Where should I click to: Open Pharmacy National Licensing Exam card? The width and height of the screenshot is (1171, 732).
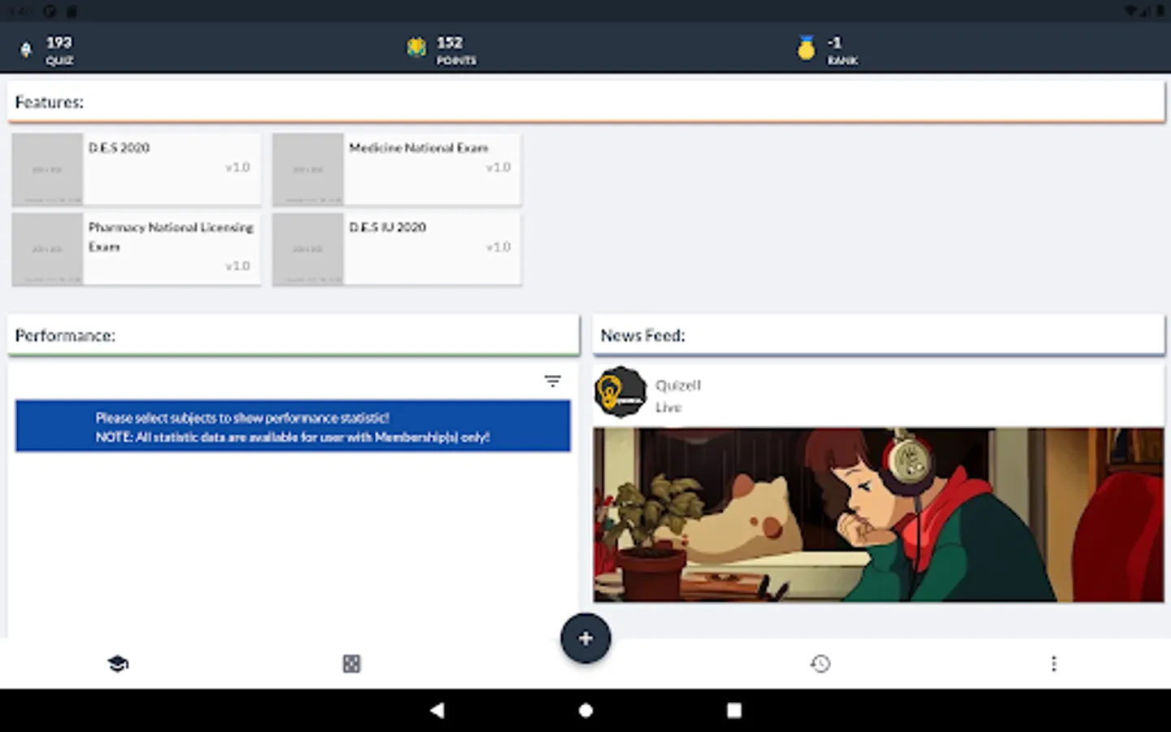[x=137, y=249]
